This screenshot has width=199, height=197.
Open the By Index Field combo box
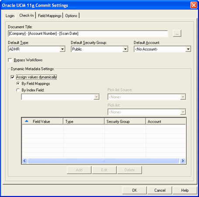(60, 97)
